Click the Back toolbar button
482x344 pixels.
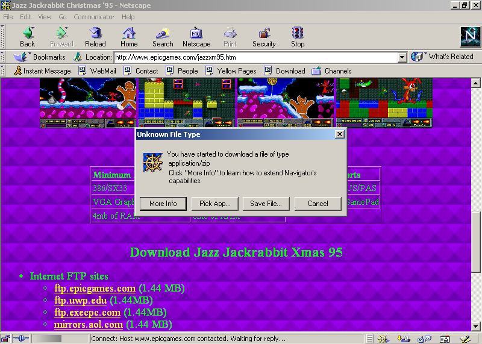coord(27,37)
